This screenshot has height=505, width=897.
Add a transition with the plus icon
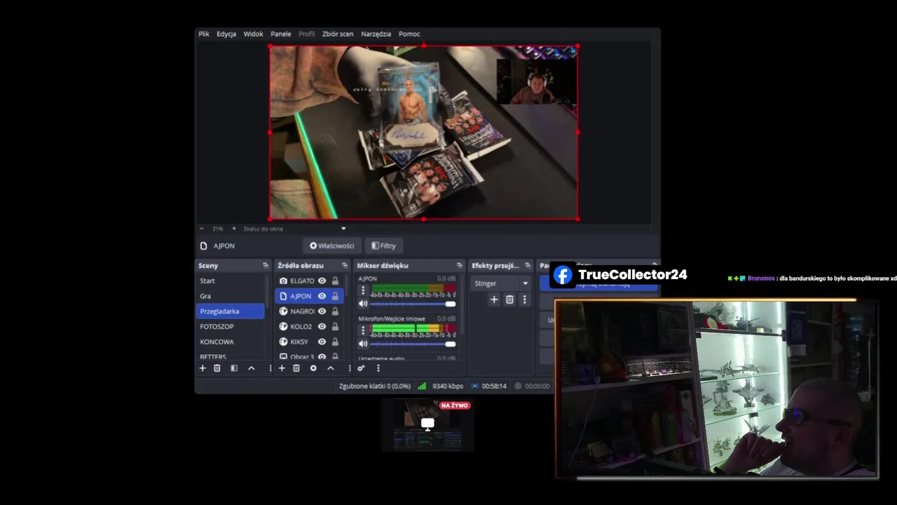(x=494, y=299)
